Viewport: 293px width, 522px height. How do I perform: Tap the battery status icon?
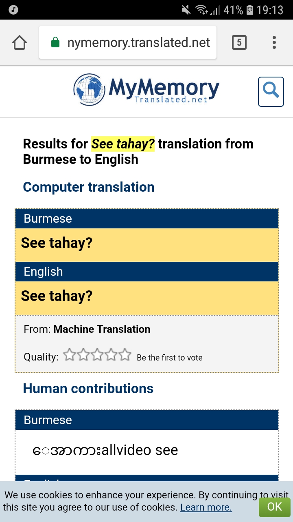coord(250,10)
